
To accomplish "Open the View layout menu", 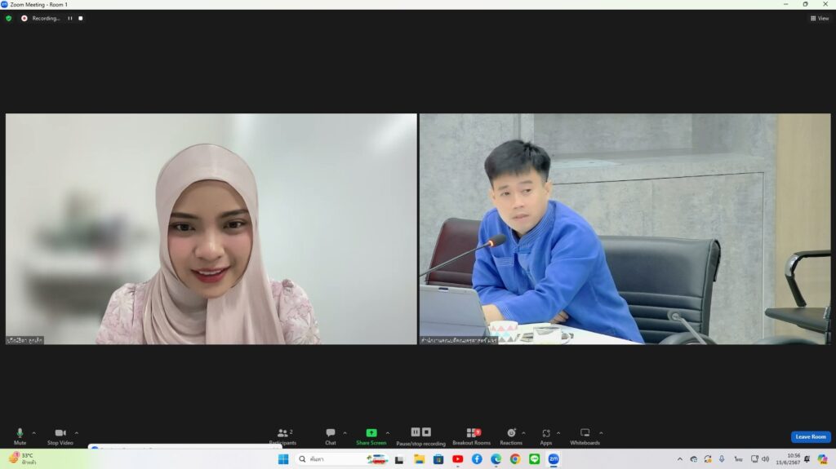I will pos(820,18).
